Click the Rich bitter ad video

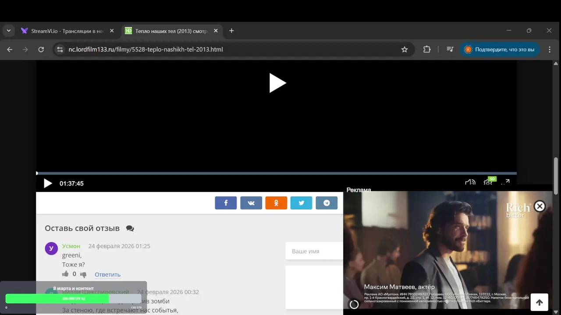tap(447, 250)
